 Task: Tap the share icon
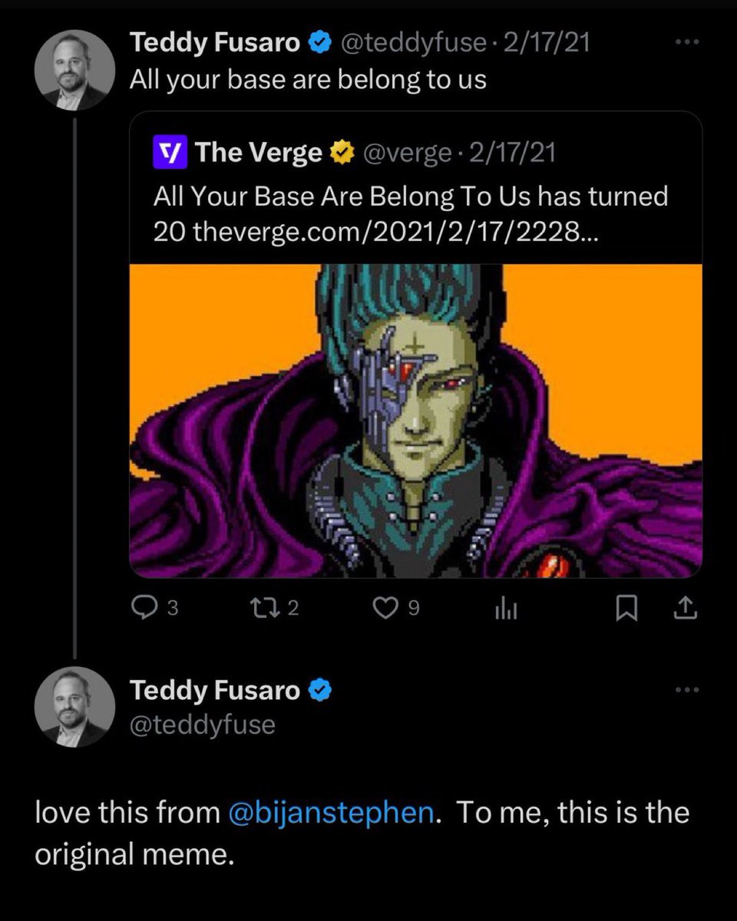(x=685, y=609)
